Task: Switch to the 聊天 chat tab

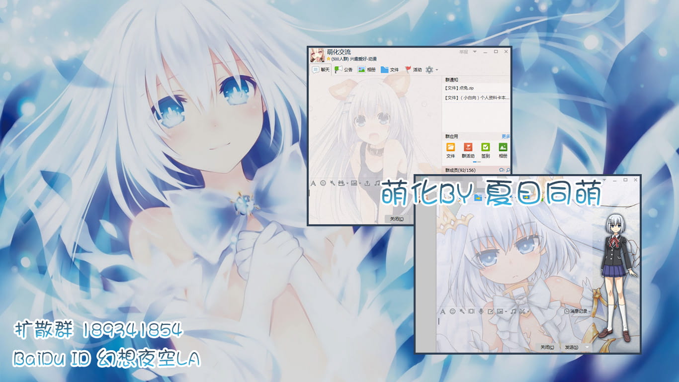Action: coord(321,70)
